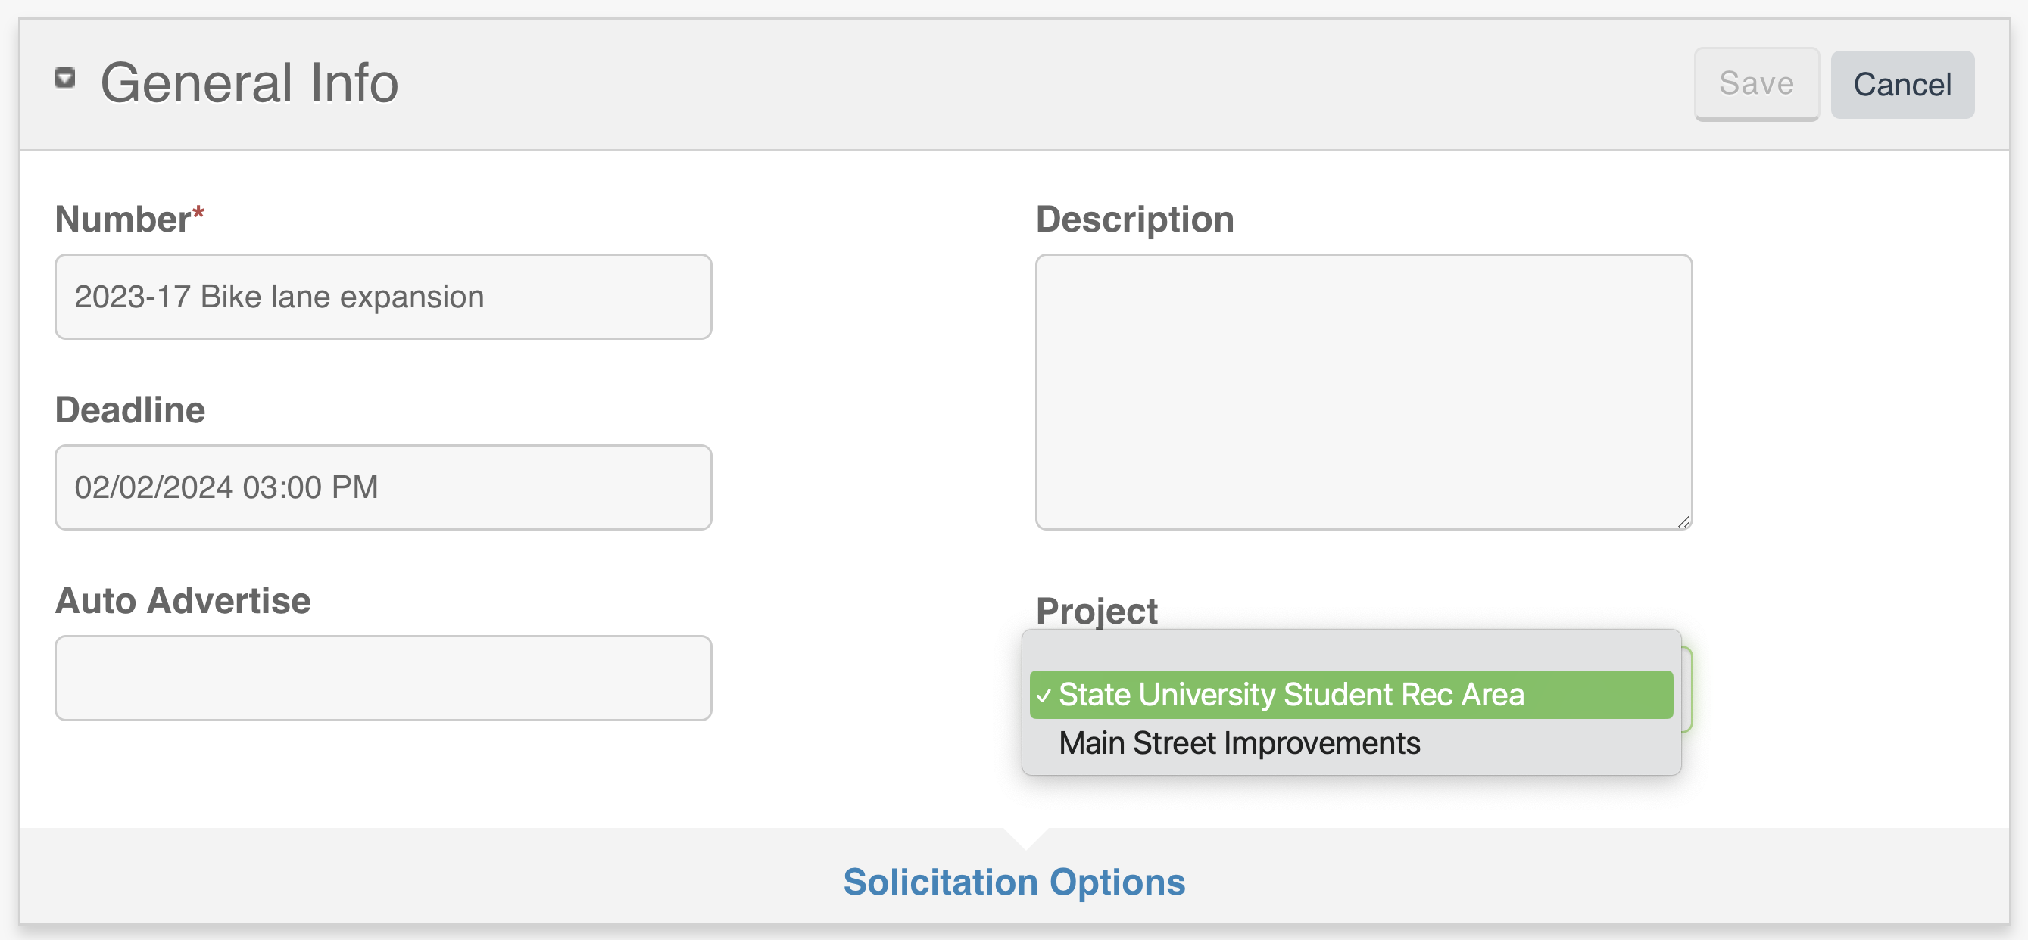Click the Description label
This screenshot has width=2028, height=940.
[x=1134, y=219]
